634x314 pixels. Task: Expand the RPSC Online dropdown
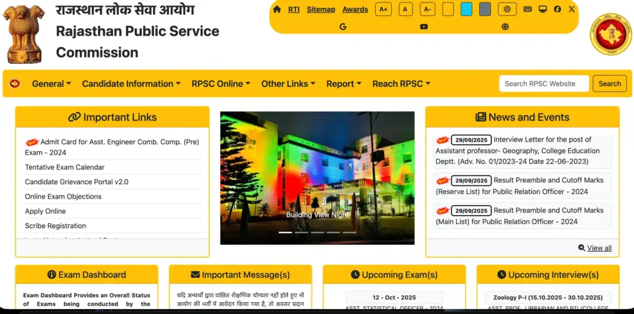tap(220, 84)
